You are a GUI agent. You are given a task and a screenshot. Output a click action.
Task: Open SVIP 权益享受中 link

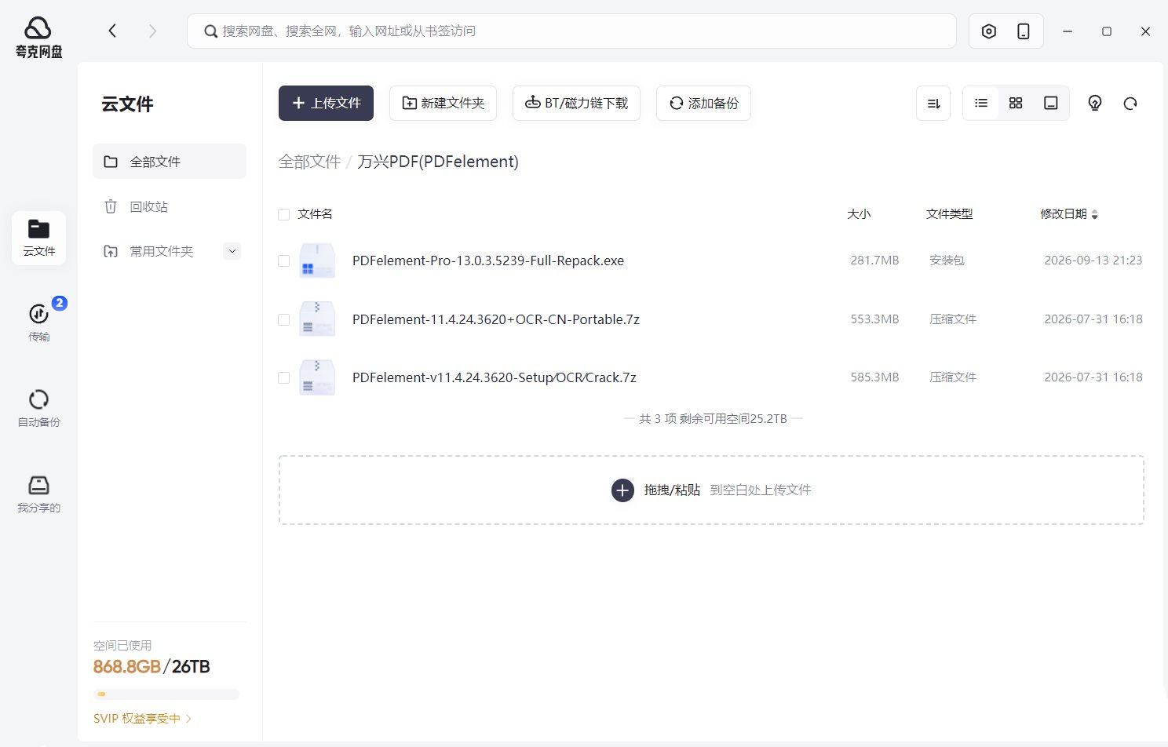click(142, 718)
